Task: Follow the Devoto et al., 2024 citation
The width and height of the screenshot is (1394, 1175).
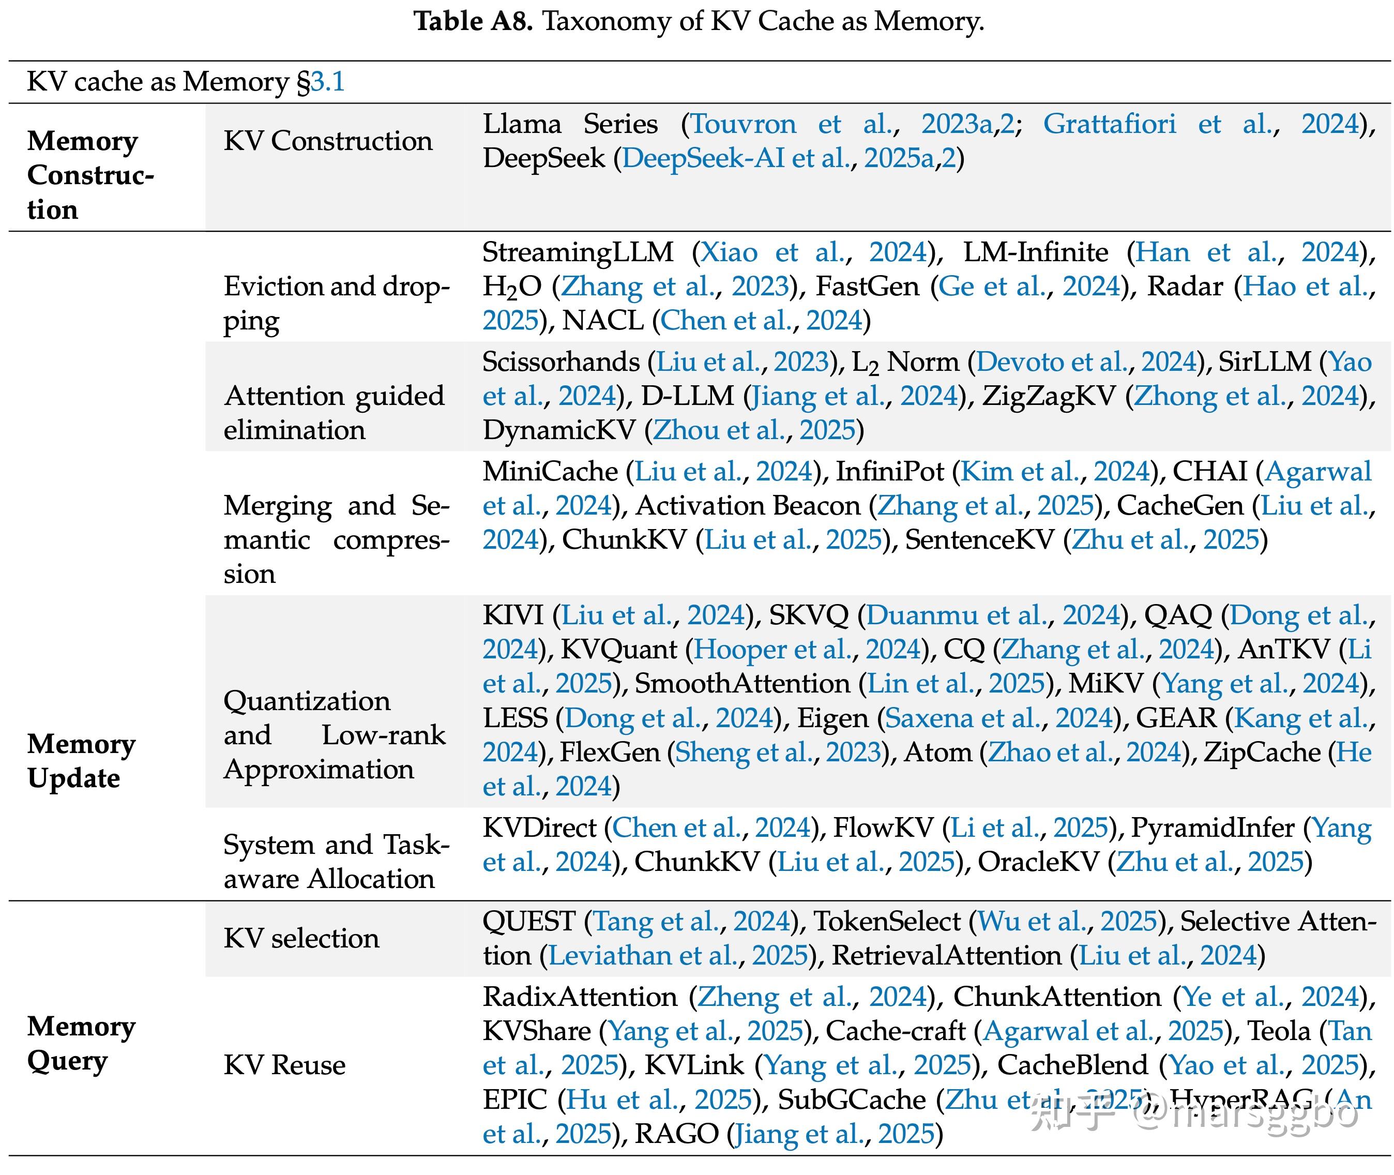Action: coord(1087,363)
